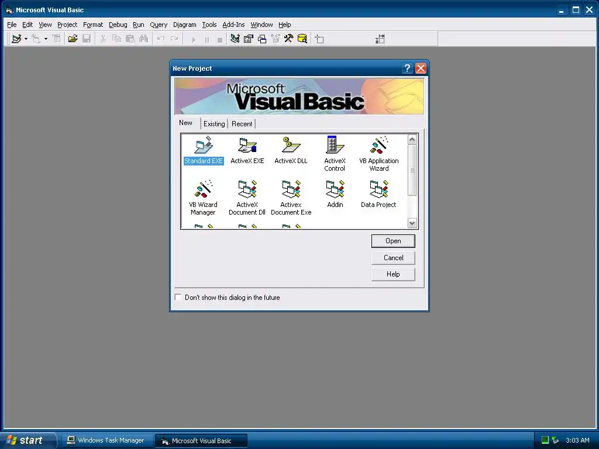The height and width of the screenshot is (449, 599).
Task: Click Microsoft Visual Basic taskbar button
Action: pos(201,441)
